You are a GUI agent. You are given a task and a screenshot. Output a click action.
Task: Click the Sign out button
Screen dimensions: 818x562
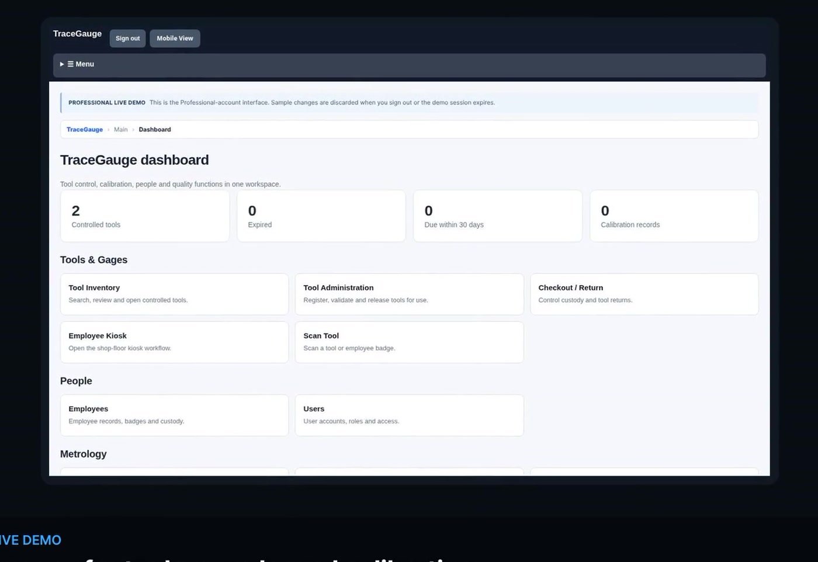(x=127, y=39)
